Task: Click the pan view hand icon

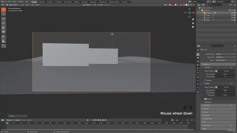Action: pyautogui.click(x=193, y=23)
